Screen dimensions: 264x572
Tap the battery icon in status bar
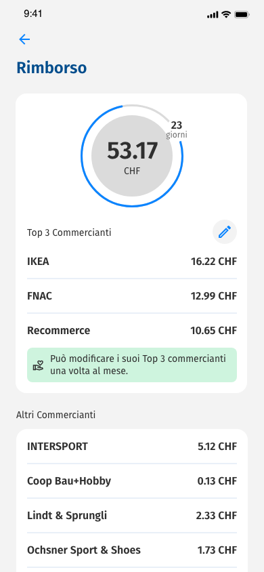pos(242,15)
